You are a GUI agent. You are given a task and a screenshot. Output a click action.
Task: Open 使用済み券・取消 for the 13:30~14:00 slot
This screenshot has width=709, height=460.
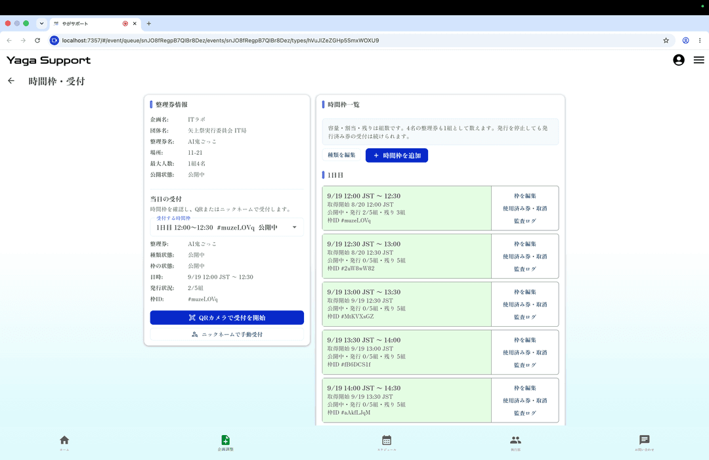525,352
